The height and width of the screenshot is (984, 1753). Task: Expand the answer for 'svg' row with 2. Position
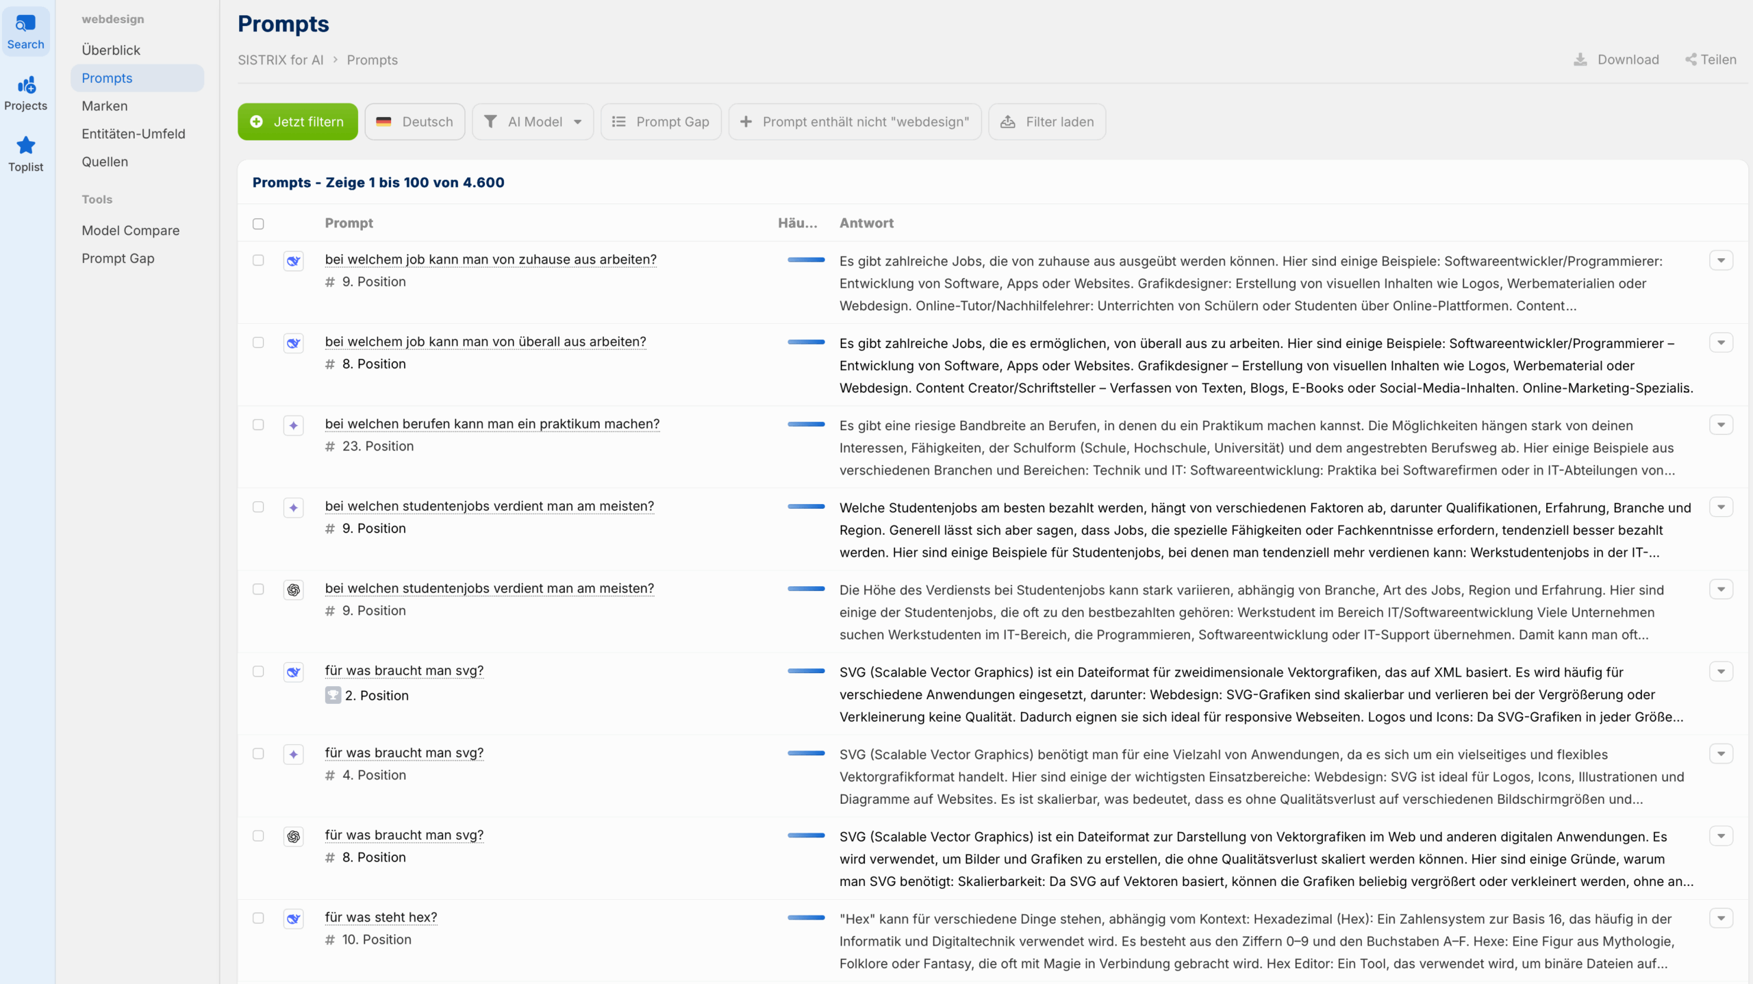click(x=1721, y=671)
